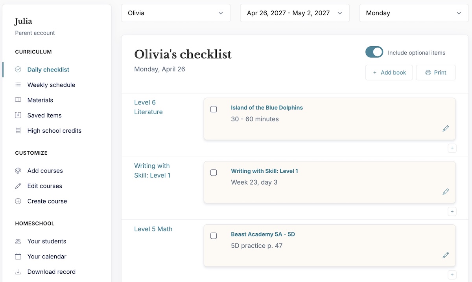Image resolution: width=472 pixels, height=282 pixels.
Task: Open the Olivia student dropdown
Action: click(176, 13)
